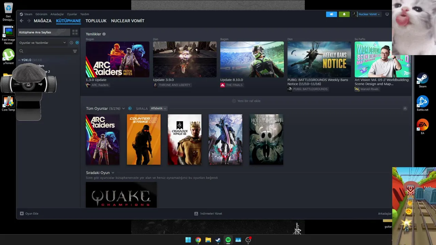Viewport: 436px width, 245px height.
Task: Open the Core Temp desktop icon
Action: coord(8,104)
